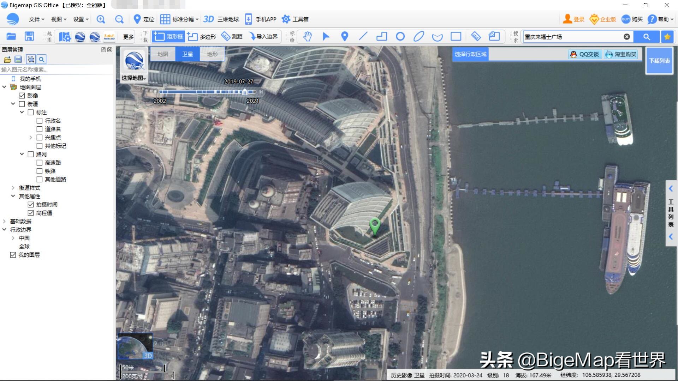Viewport: 678px width, 381px height.
Task: Enable the 铁路 checkbox
Action: (x=40, y=171)
